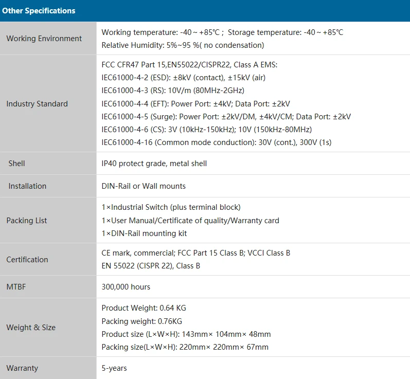This screenshot has width=410, height=379.
Task: Click 'Relative Humidity: 5%~95 %' line
Action: (x=183, y=45)
